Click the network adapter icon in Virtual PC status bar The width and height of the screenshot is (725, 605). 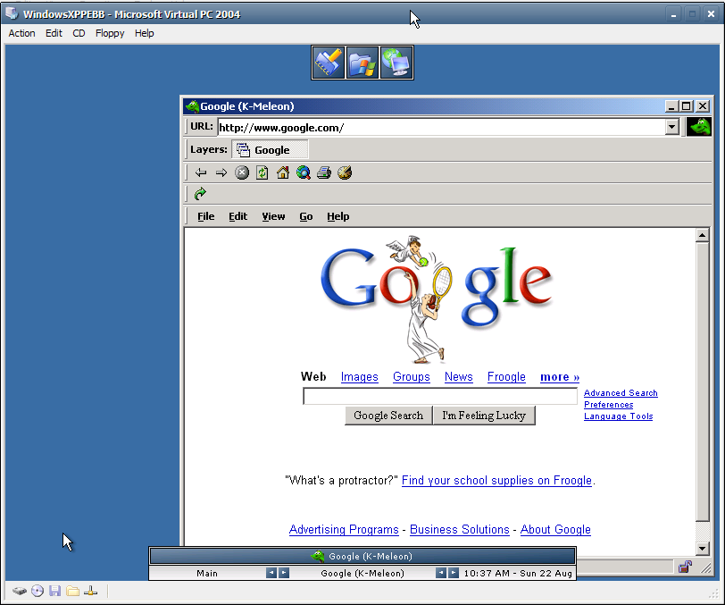(91, 591)
